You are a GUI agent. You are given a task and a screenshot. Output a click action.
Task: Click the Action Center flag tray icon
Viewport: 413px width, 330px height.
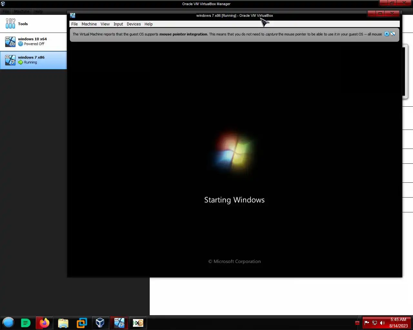click(367, 323)
